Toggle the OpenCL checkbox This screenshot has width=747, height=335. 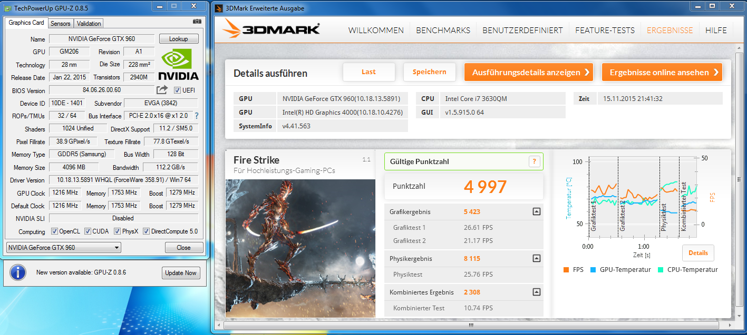tap(54, 231)
